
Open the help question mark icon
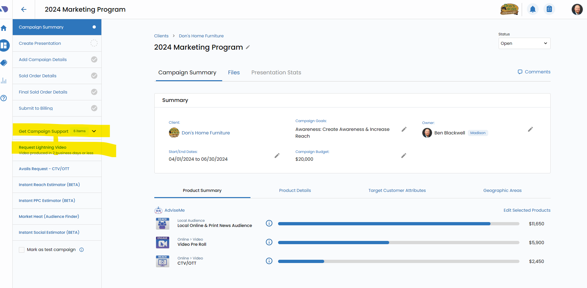click(4, 98)
